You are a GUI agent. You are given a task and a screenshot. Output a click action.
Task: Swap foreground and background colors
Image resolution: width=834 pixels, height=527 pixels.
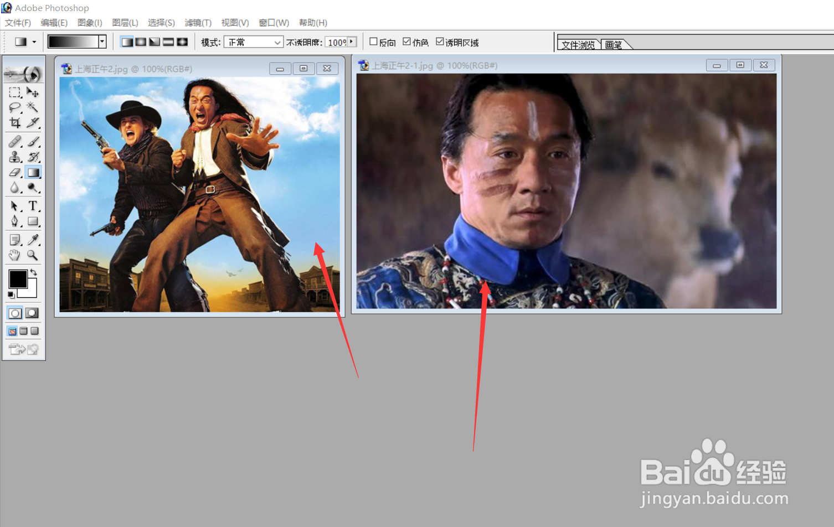click(x=34, y=272)
